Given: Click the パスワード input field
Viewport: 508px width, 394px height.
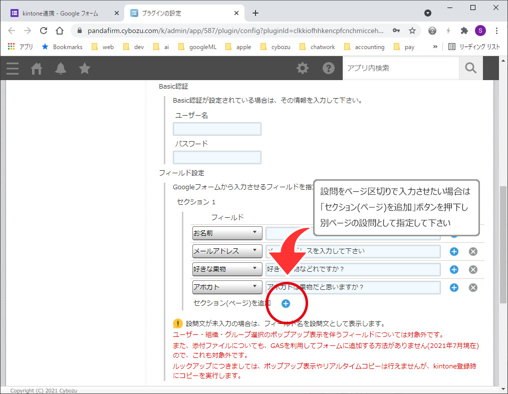Looking at the screenshot, I should coord(217,158).
